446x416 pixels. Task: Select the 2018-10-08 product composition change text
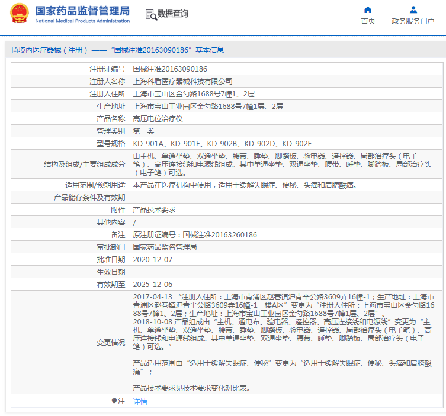(x=283, y=334)
